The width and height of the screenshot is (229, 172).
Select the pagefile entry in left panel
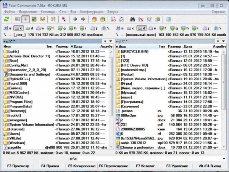(56, 147)
